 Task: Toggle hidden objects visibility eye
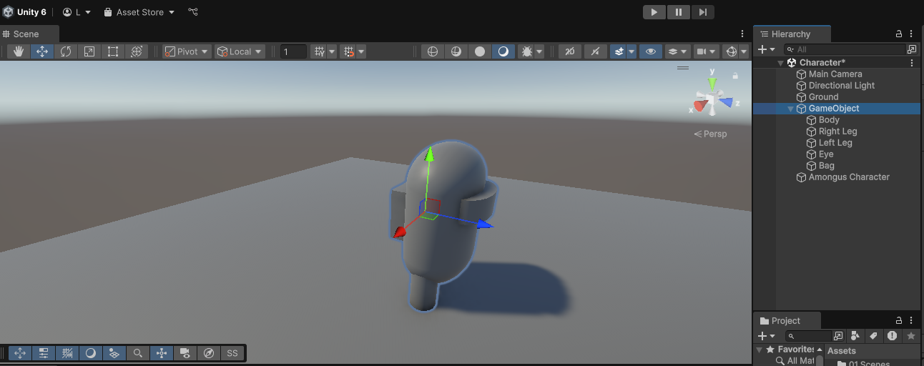[x=650, y=51]
